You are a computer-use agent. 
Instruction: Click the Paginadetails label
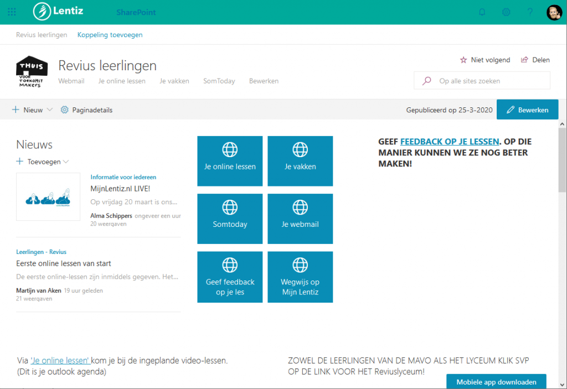92,110
